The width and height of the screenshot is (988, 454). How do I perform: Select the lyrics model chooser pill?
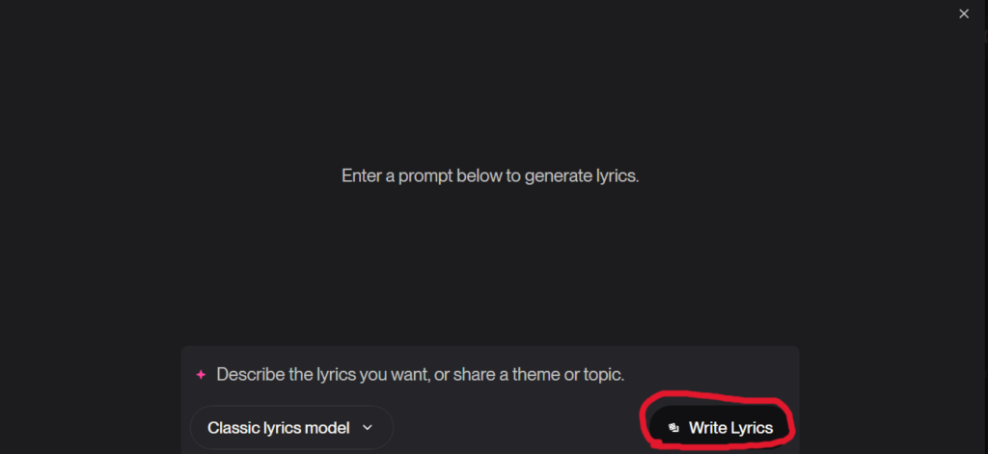pyautogui.click(x=291, y=427)
